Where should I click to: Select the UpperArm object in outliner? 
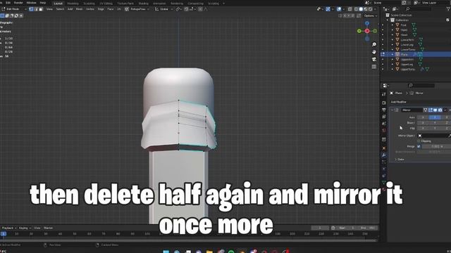pyautogui.click(x=407, y=59)
